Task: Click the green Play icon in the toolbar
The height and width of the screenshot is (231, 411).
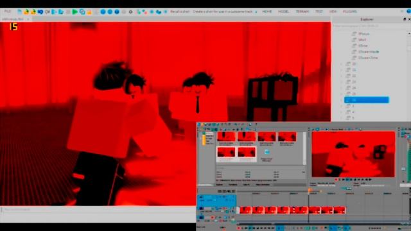Action: tap(75, 12)
